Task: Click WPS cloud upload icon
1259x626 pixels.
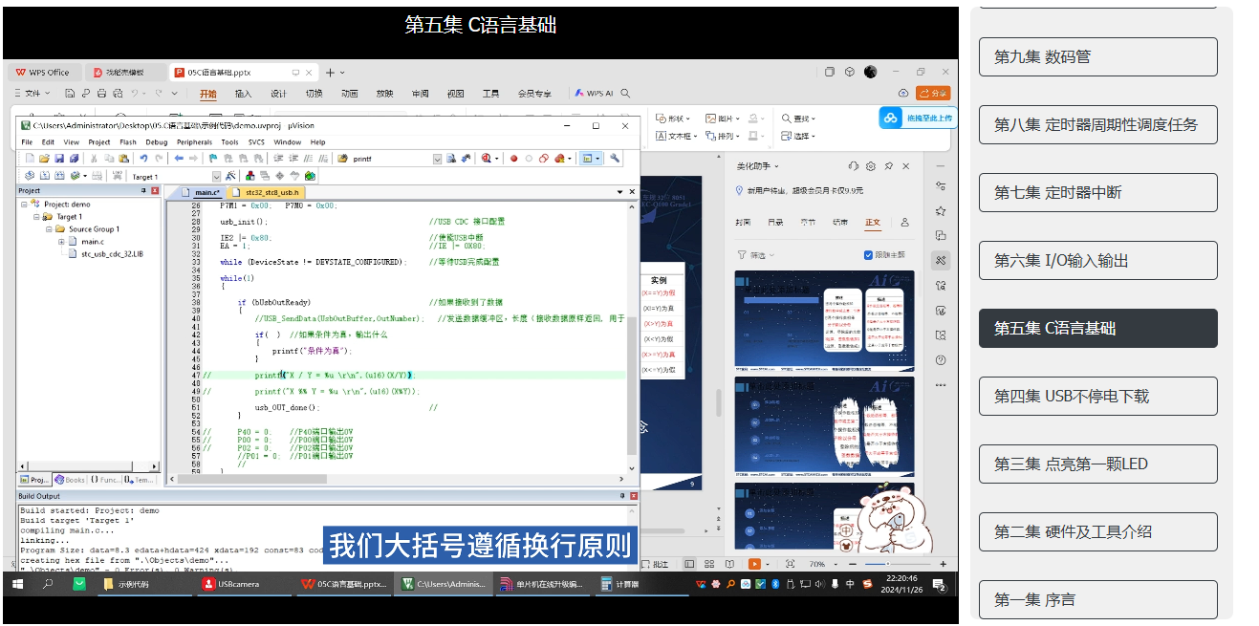Action: (x=903, y=93)
